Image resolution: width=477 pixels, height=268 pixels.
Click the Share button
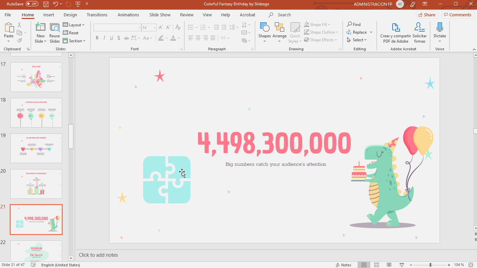coord(427,15)
